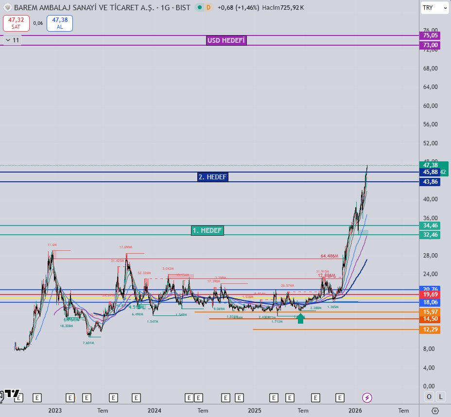Viewport: 451px width, 417px height.
Task: Select the USD HEDEFİ label
Action: [x=226, y=40]
